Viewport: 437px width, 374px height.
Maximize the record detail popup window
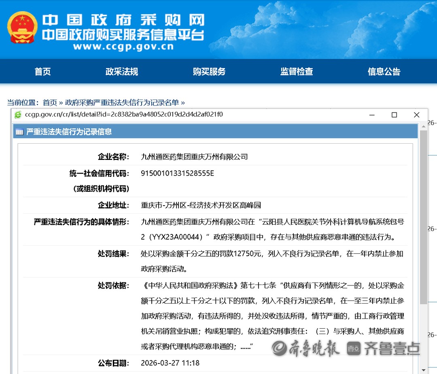[394, 115]
